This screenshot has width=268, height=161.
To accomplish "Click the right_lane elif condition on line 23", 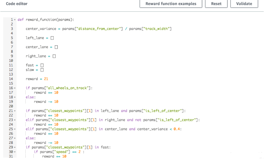I will tap(113, 120).
